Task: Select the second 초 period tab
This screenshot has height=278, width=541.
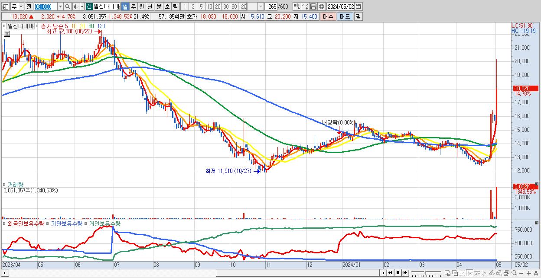Action: pyautogui.click(x=167, y=6)
